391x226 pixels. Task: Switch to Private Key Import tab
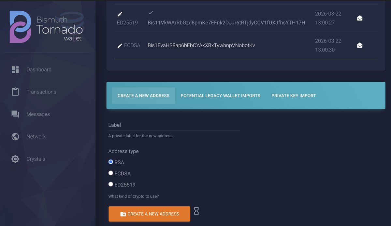(294, 96)
